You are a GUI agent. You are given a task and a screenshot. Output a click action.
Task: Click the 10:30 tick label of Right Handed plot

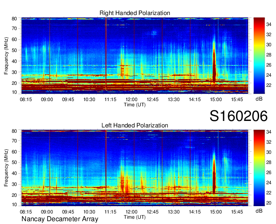point(89,99)
